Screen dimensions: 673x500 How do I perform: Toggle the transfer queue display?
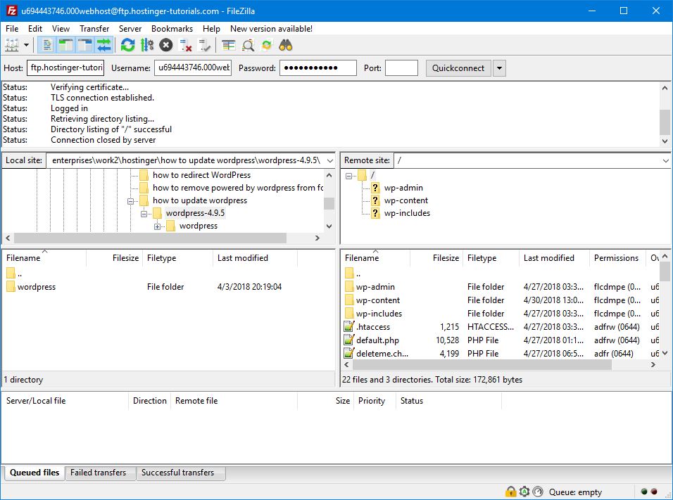click(104, 46)
